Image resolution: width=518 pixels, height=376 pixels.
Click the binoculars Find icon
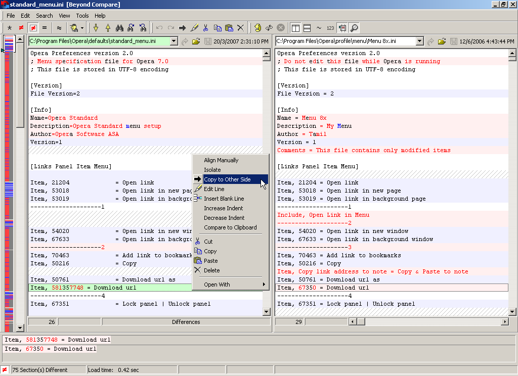[119, 28]
